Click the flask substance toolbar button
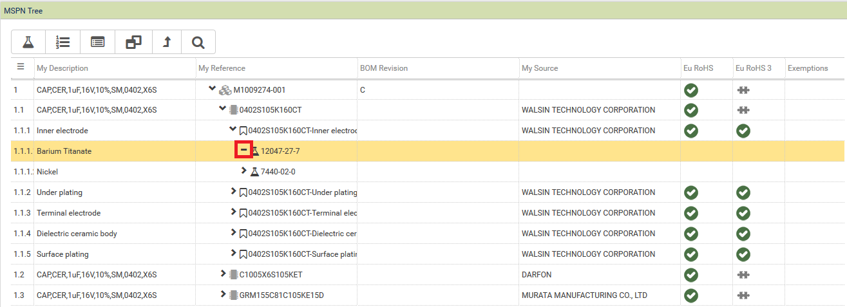The width and height of the screenshot is (847, 307). pyautogui.click(x=28, y=42)
